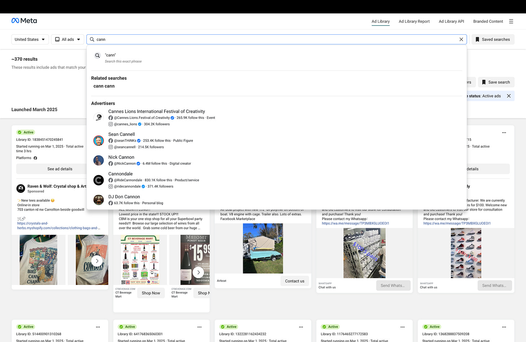This screenshot has width=526, height=342.
Task: Click Facebook icon next to @Cannes.Lions.Festival.of.Creativity
Action: click(x=111, y=118)
